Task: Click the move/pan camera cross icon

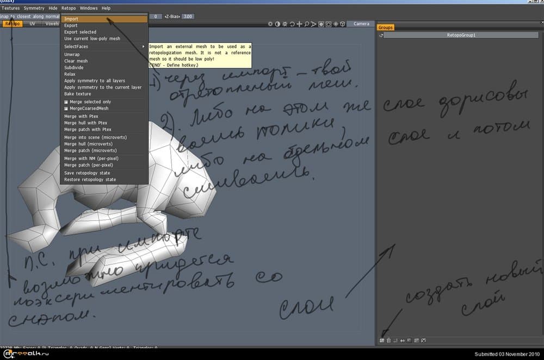Action: coord(300,24)
